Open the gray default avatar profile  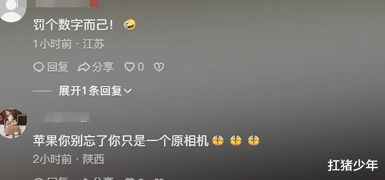(x=12, y=10)
